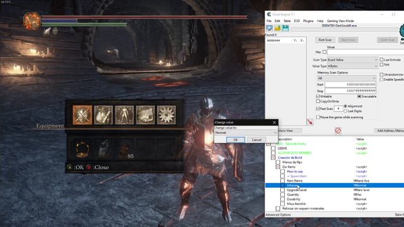Click the scan Value input field
This screenshot has height=227, width=404.
pos(365,52)
